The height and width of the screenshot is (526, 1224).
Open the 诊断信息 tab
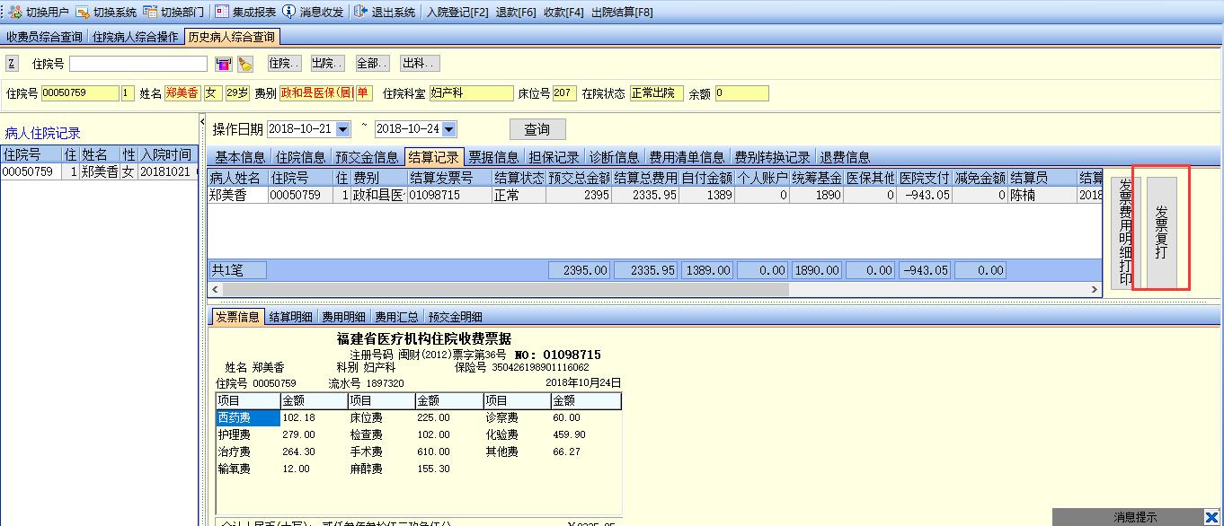pos(614,157)
